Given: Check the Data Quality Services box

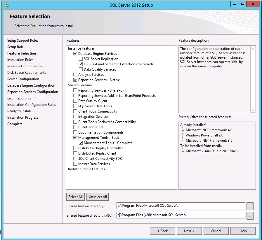Looking at the screenshot, I should [x=81, y=69].
